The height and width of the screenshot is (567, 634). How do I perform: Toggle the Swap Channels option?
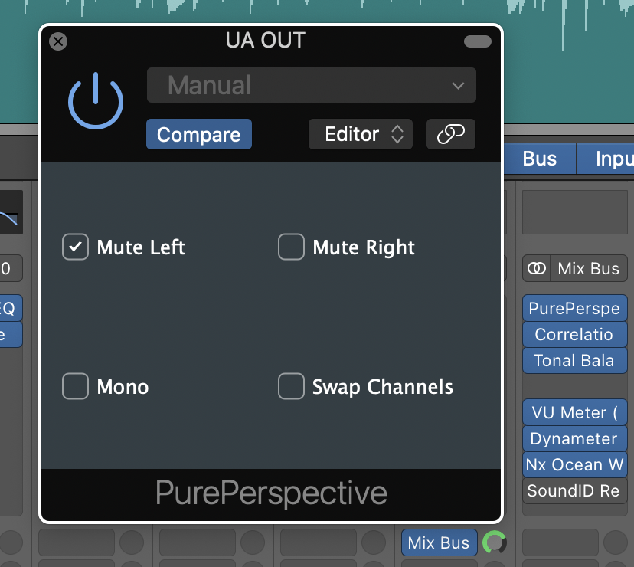291,386
